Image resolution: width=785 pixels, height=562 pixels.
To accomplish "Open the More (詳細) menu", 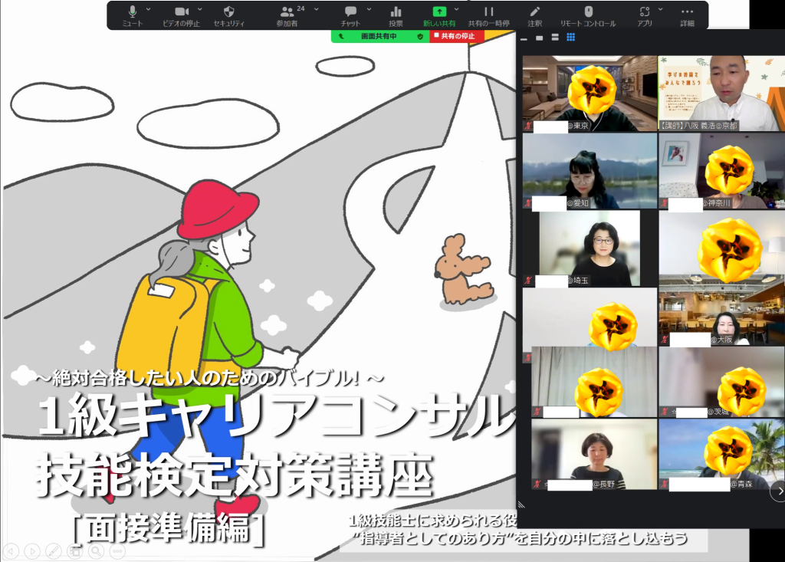I will [x=687, y=12].
